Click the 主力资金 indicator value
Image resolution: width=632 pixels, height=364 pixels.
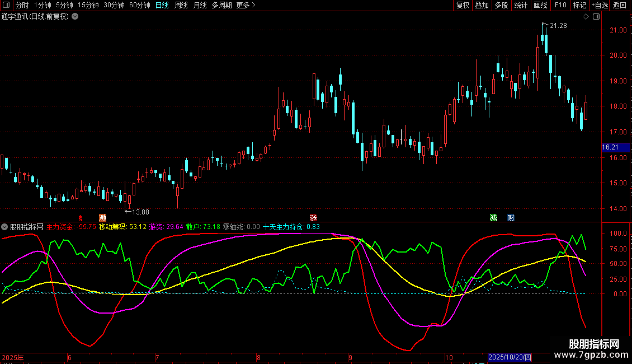tap(72, 227)
